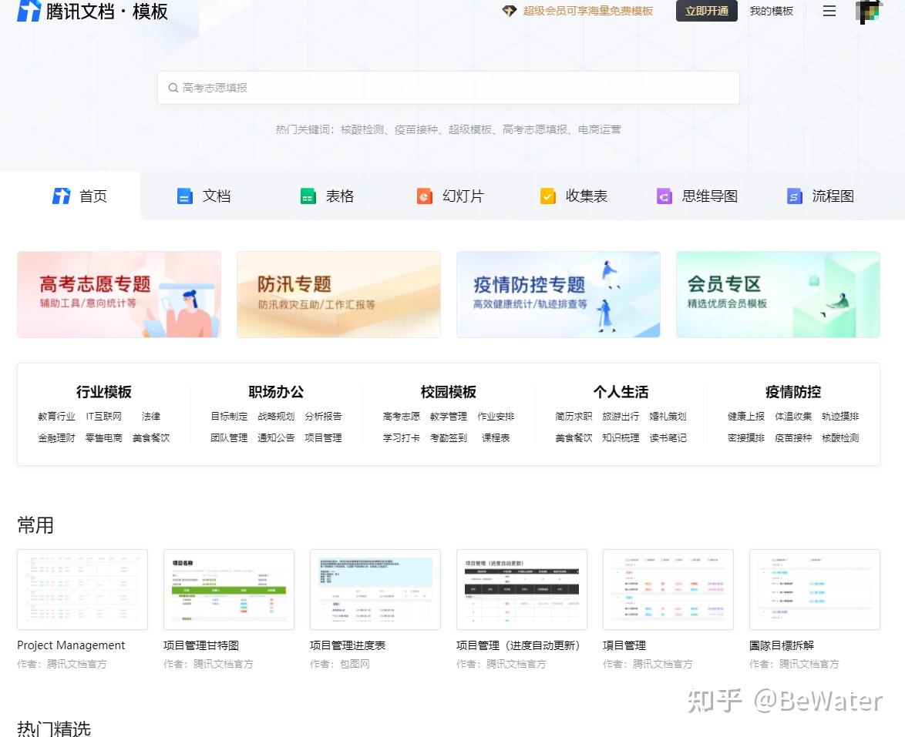Switch to the 思维导图 tab
Viewport: 905px width, 737px height.
point(697,196)
